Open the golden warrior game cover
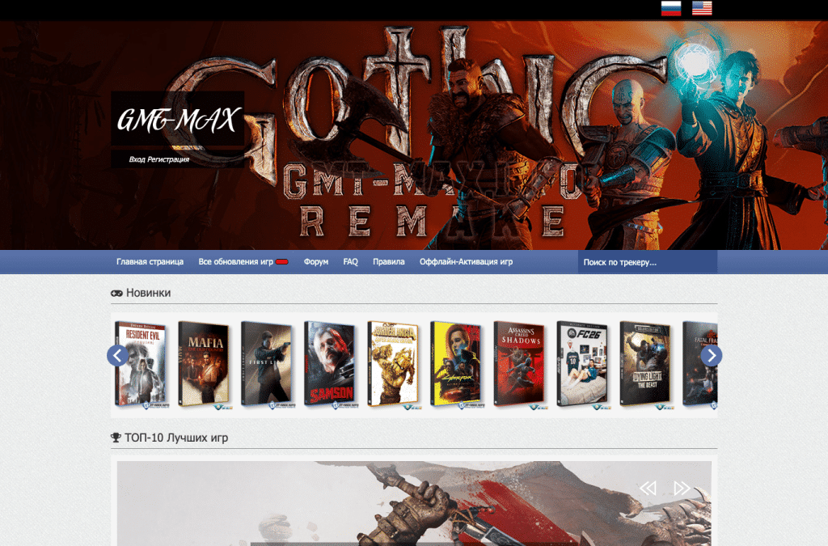This screenshot has height=546, width=828. [x=394, y=364]
